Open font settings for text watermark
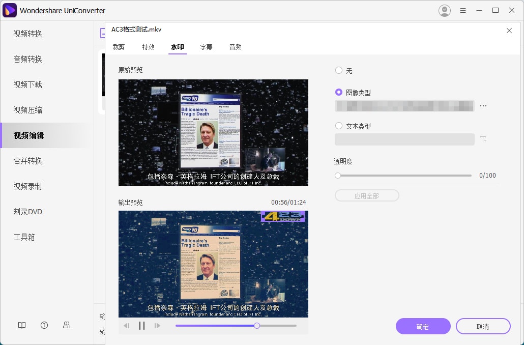 click(483, 138)
